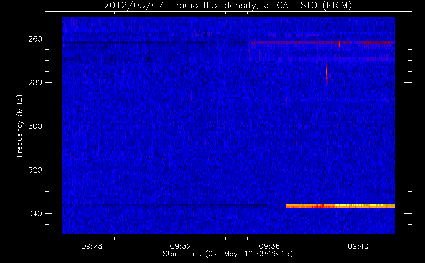The height and width of the screenshot is (263, 425).
Task: Click the 09:28 time tick label
Action: point(92,246)
